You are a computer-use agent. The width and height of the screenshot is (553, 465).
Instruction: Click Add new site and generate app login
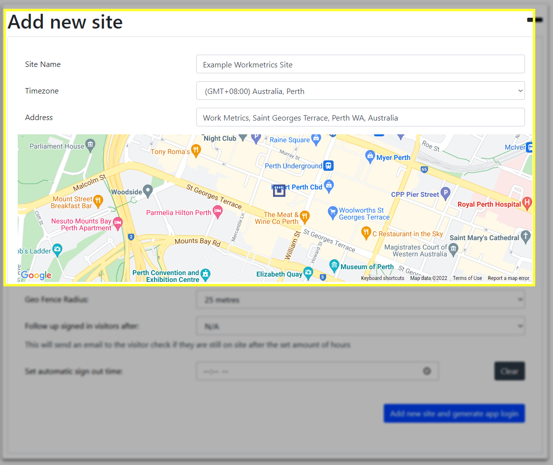pyautogui.click(x=454, y=413)
